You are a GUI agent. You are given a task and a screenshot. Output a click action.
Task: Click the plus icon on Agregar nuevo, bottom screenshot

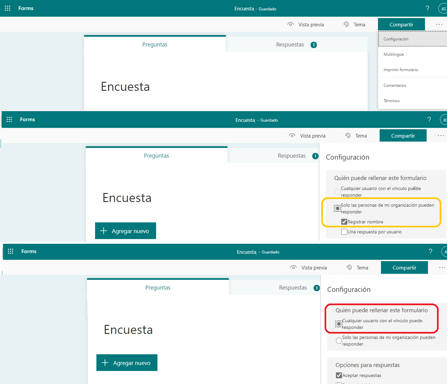[105, 363]
